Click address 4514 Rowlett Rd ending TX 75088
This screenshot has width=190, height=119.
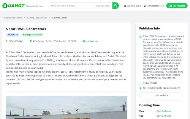tap(55, 41)
